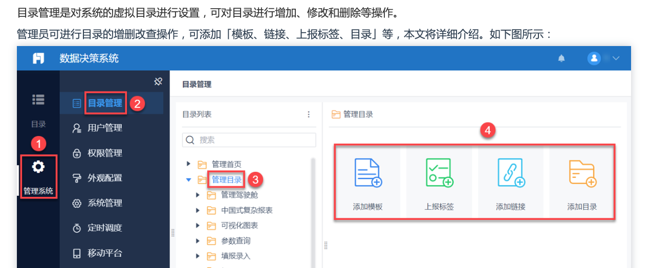Select 填报录入 tree item
The image size is (650, 268).
pyautogui.click(x=236, y=256)
